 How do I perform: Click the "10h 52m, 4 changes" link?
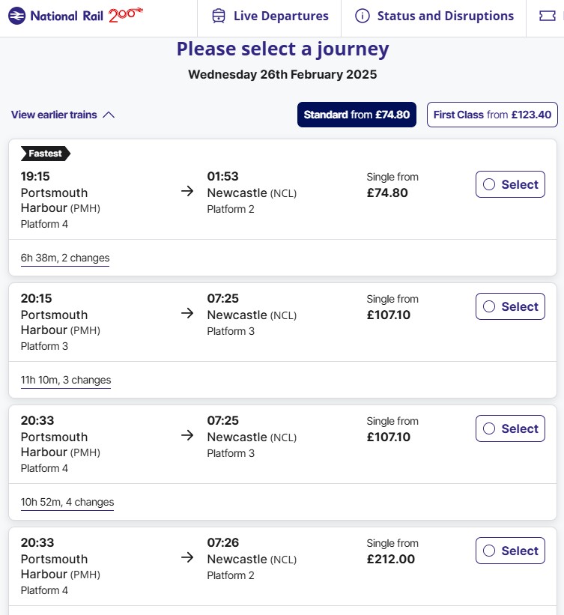[x=67, y=503]
